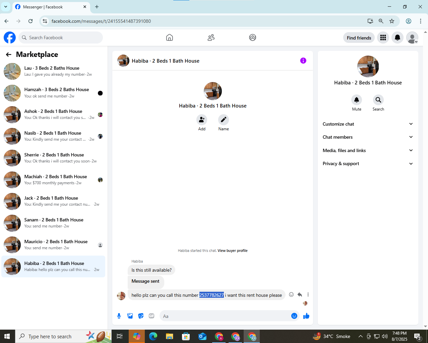Image resolution: width=428 pixels, height=343 pixels.
Task: Click the Aa message input box
Action: pos(225,316)
